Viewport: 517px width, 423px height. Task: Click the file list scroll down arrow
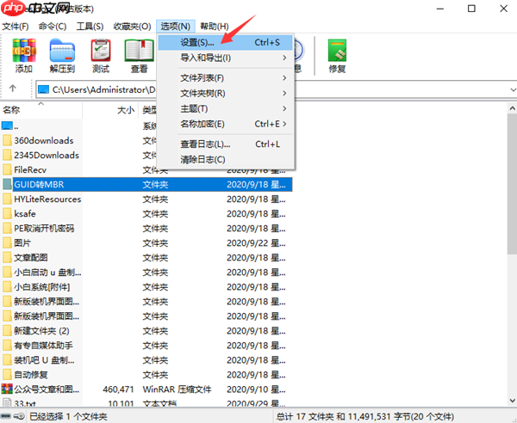(512, 401)
